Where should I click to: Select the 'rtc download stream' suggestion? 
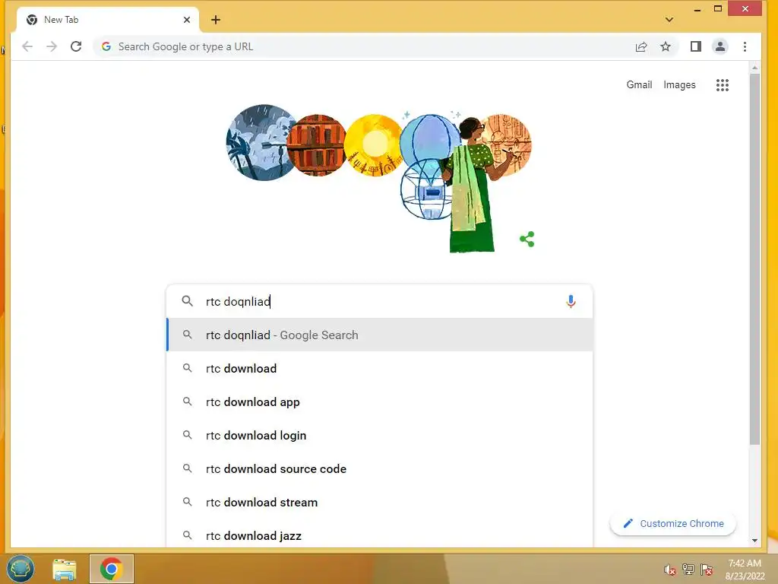pyautogui.click(x=380, y=502)
